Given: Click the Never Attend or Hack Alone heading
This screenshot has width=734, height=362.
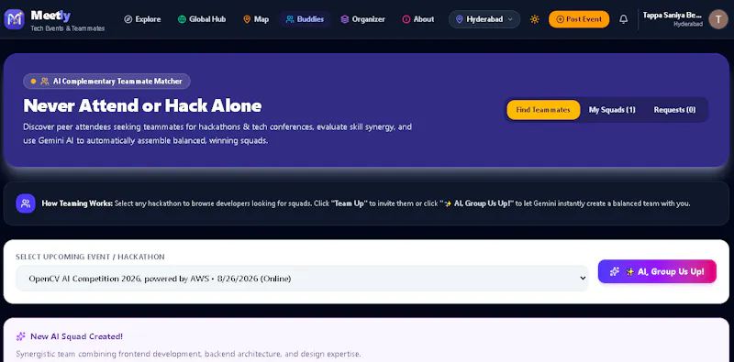Looking at the screenshot, I should [142, 105].
